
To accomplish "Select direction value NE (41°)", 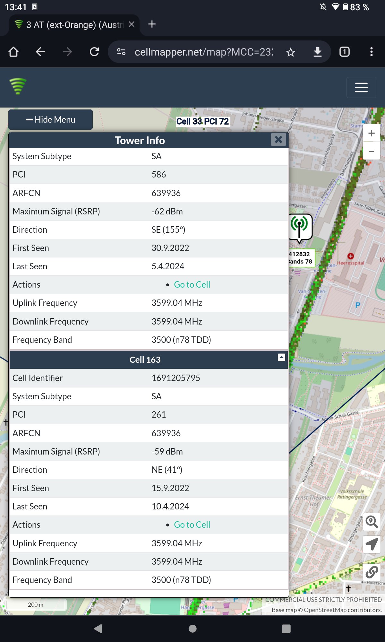I will pos(167,470).
